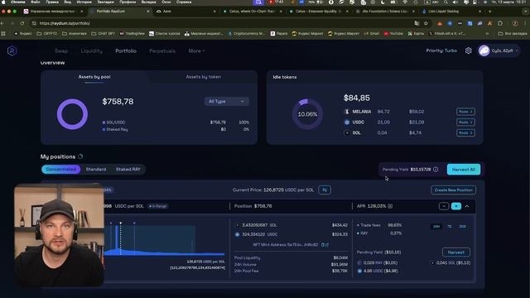Viewport: 530px width, 298px height.
Task: Open the new tab plus button
Action: coord(489,11)
